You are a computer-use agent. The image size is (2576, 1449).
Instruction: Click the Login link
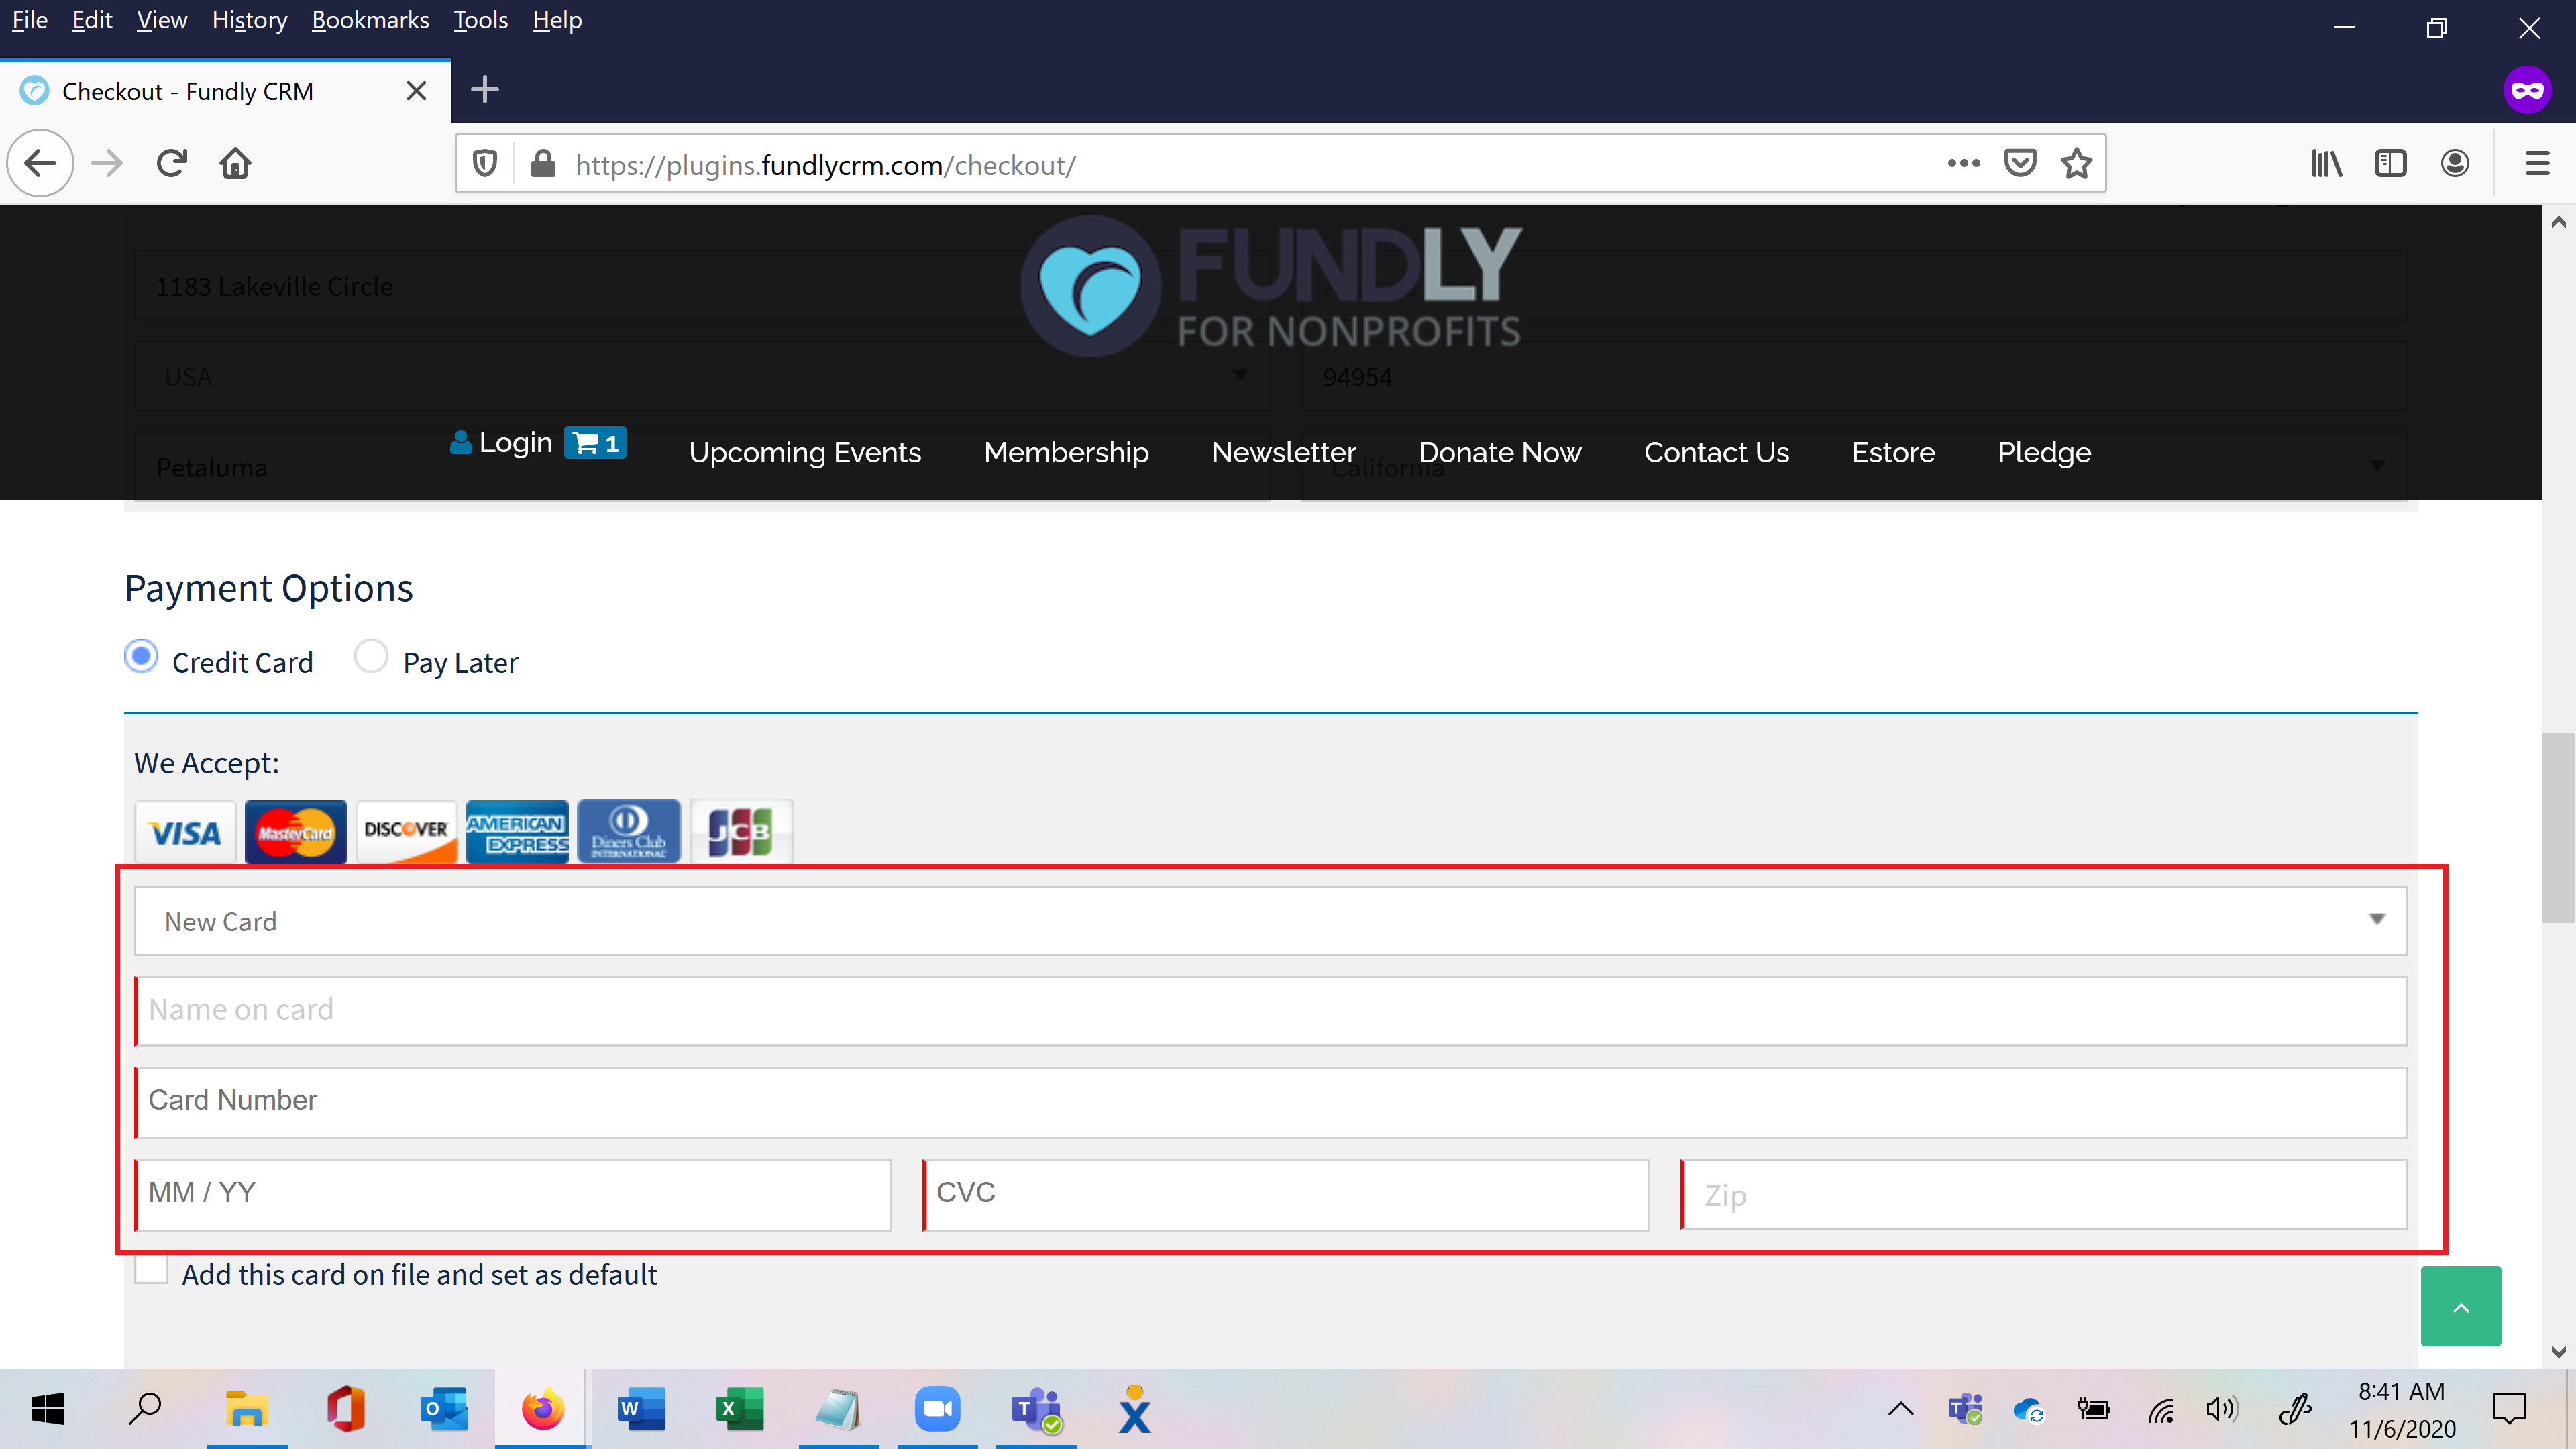502,442
